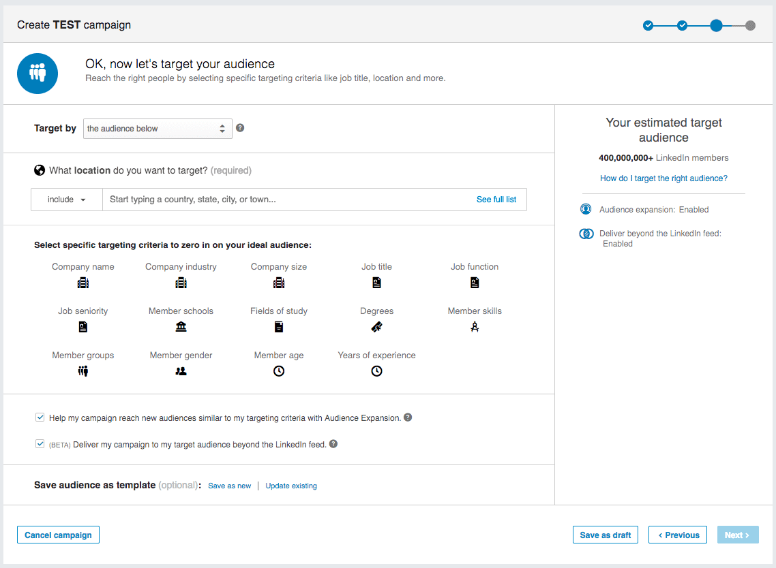This screenshot has width=776, height=568.
Task: Click the blue audience circle icon in header
Action: point(38,74)
